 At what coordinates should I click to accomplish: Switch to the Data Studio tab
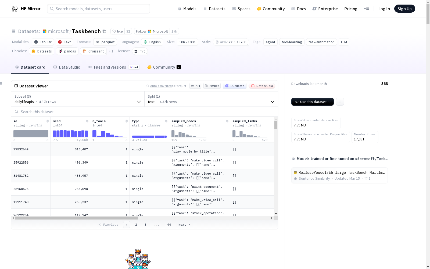click(67, 67)
